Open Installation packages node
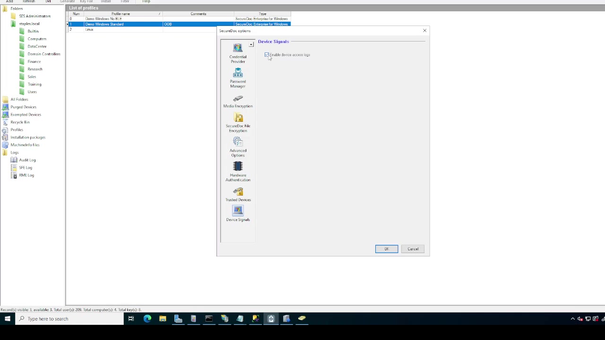 click(x=28, y=137)
